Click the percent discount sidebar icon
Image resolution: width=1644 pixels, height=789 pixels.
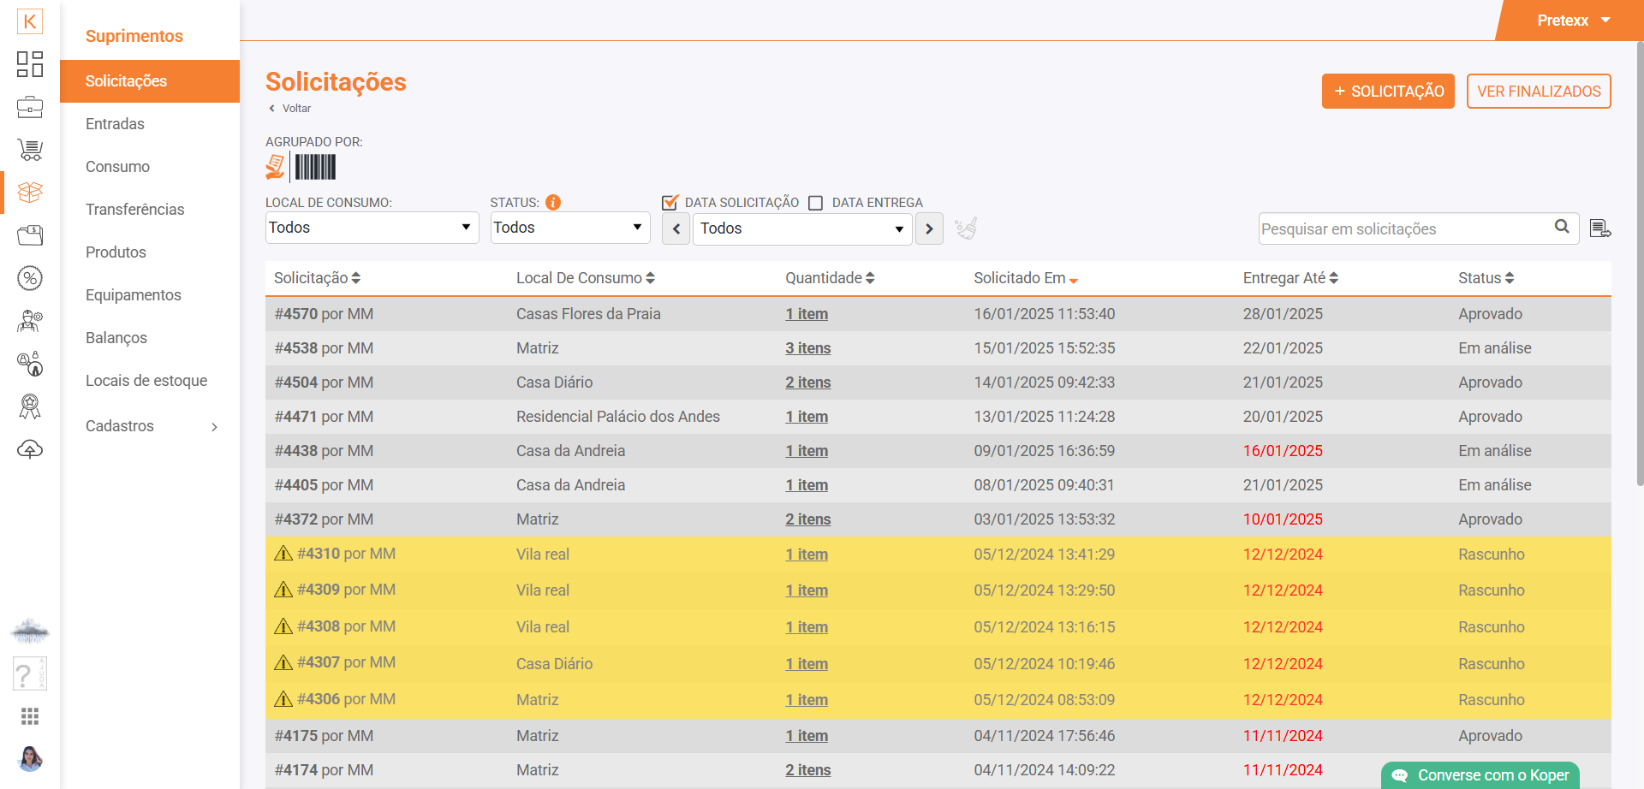pyautogui.click(x=30, y=278)
